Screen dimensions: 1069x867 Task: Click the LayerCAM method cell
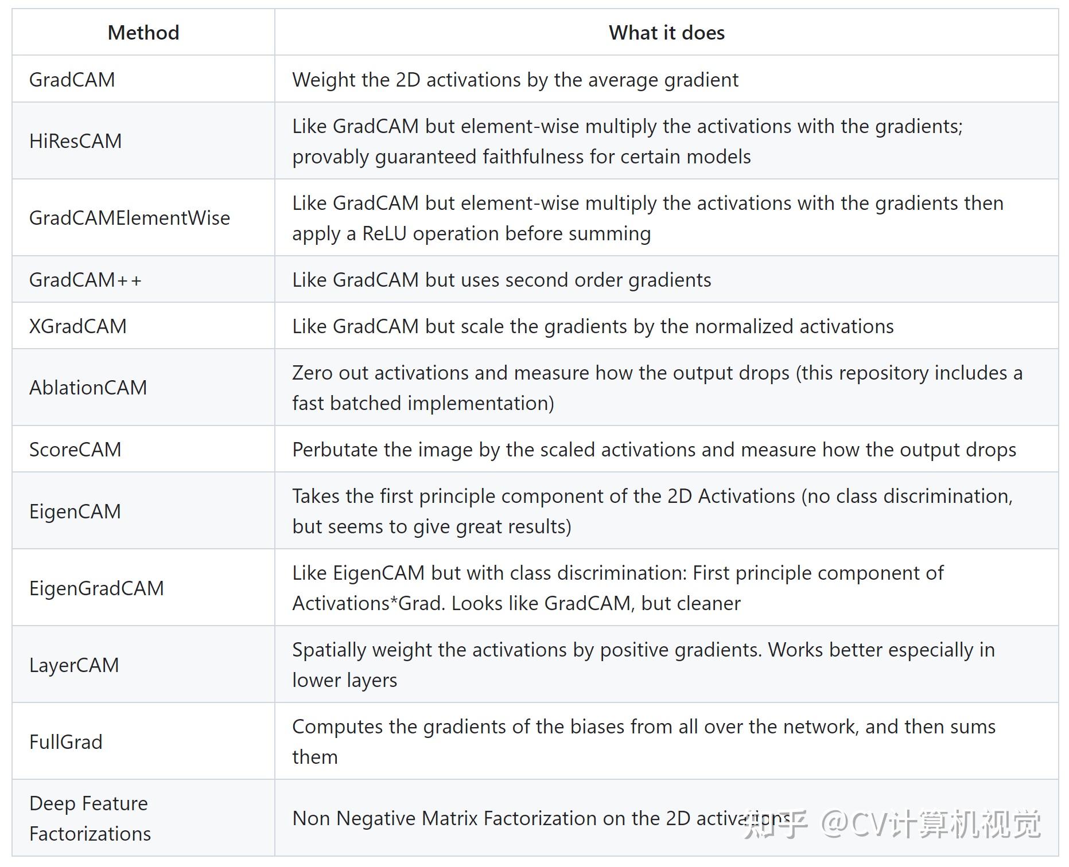(74, 665)
